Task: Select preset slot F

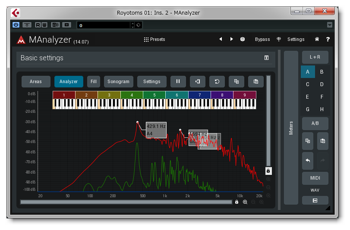Action: point(322,97)
